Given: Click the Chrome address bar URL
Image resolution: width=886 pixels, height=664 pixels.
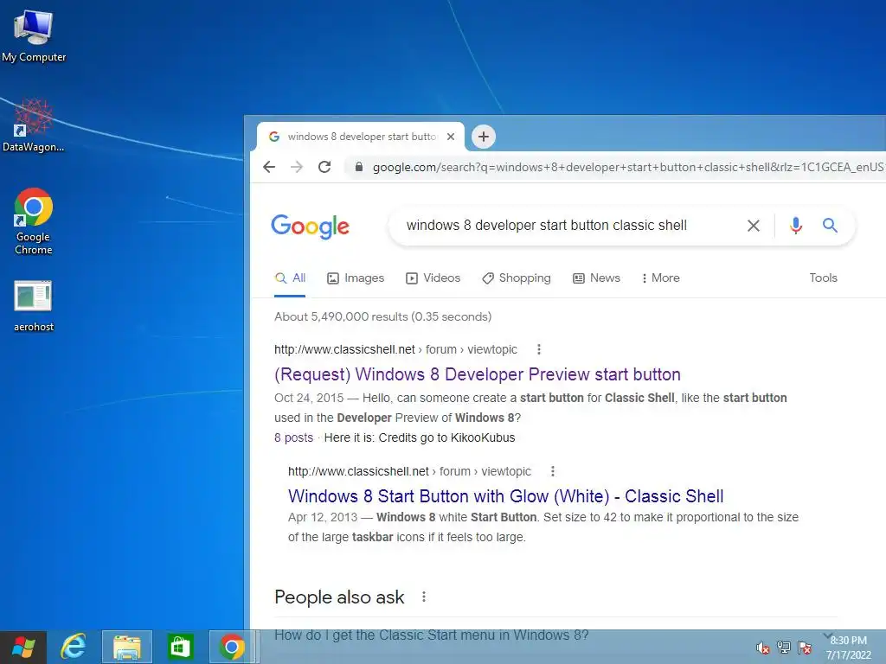Looking at the screenshot, I should pos(627,167).
